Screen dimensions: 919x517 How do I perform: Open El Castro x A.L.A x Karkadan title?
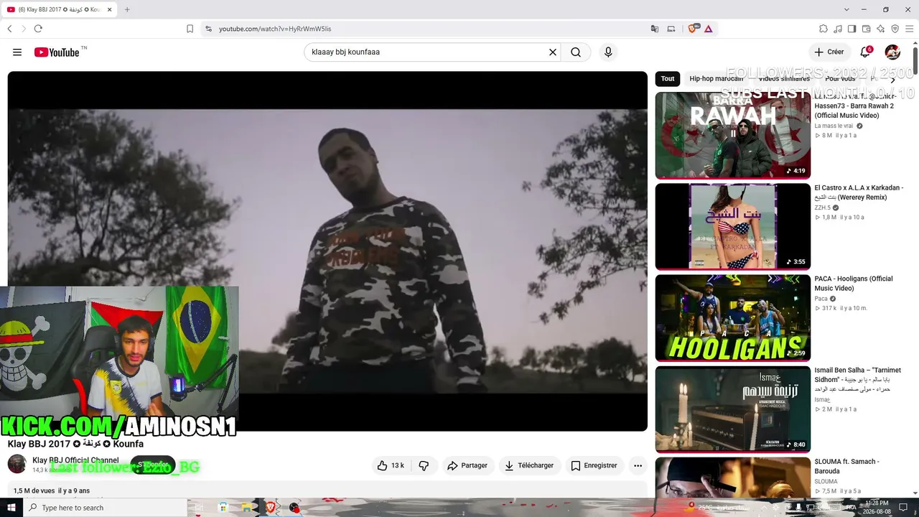(x=859, y=192)
